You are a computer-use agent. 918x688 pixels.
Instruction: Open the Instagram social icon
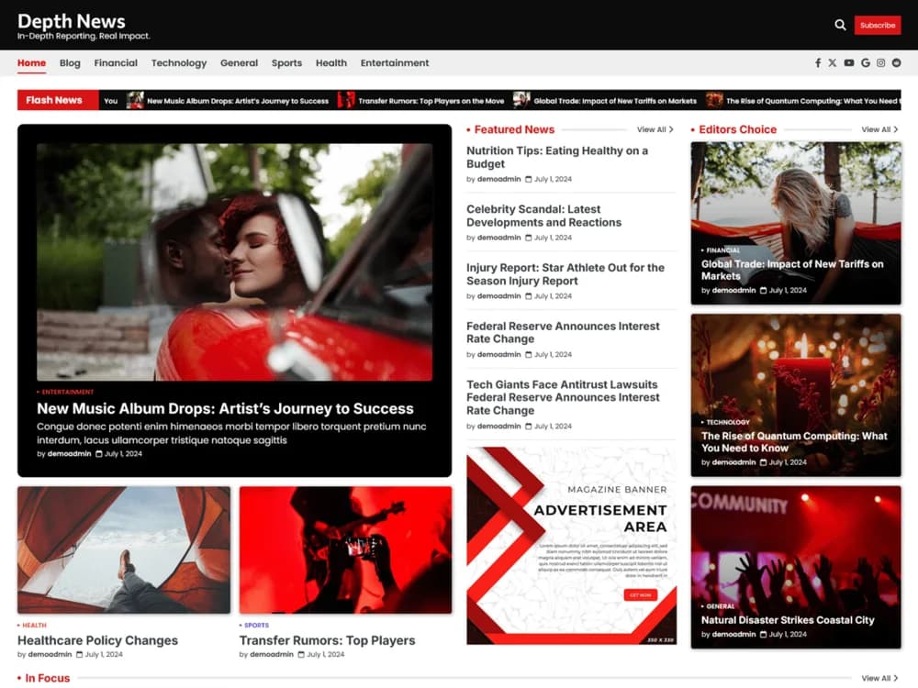click(x=881, y=62)
